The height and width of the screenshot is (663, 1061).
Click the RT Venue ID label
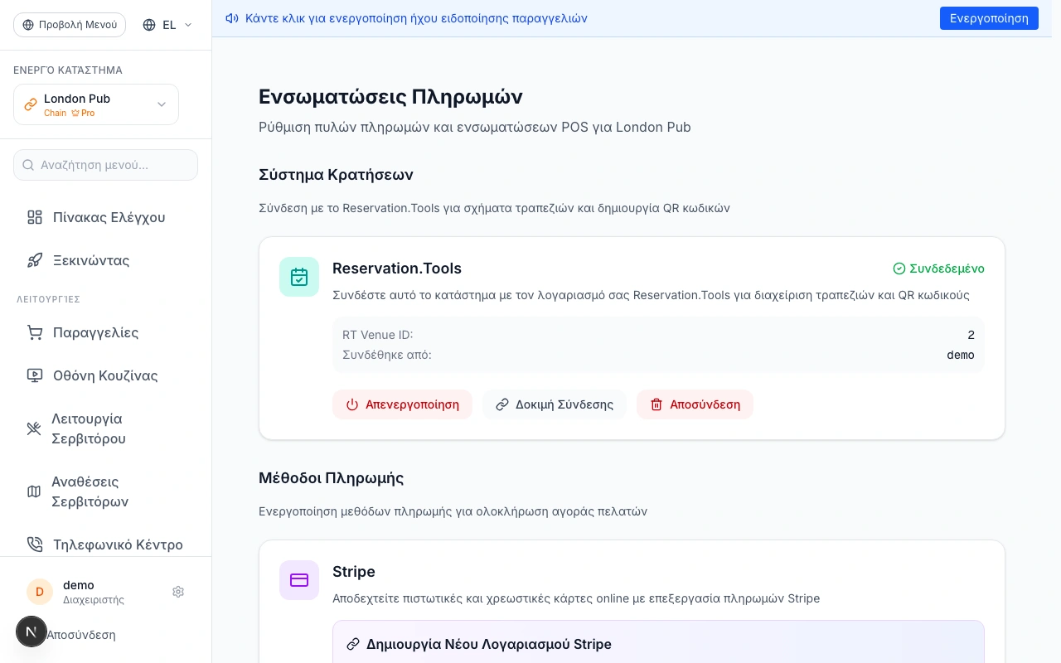click(x=378, y=335)
